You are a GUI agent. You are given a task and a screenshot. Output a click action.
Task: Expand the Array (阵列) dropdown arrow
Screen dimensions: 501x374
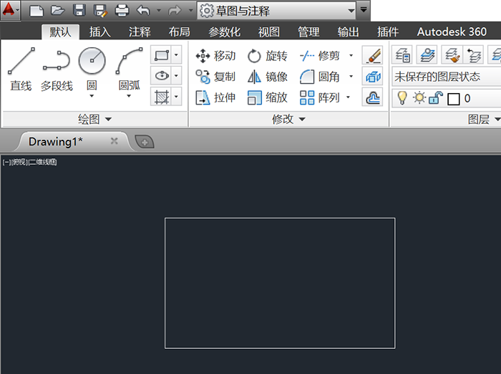[x=348, y=97]
